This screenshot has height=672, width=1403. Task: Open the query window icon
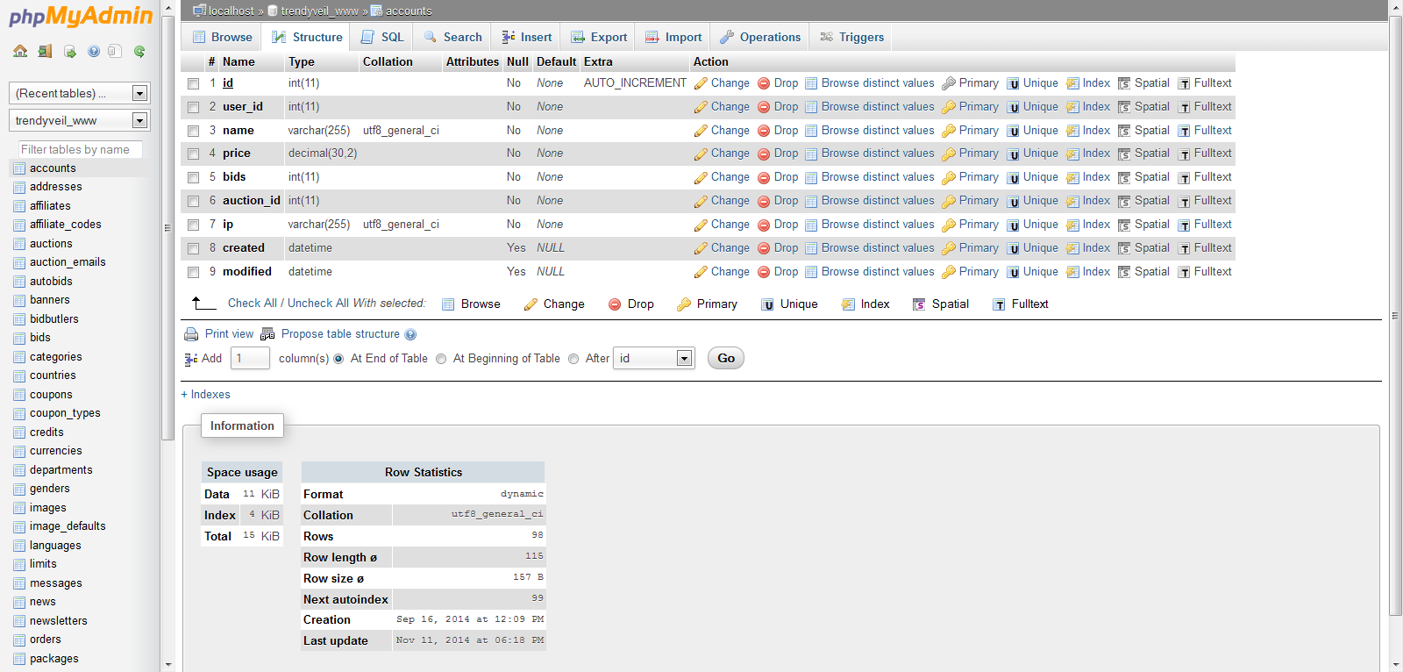point(69,51)
